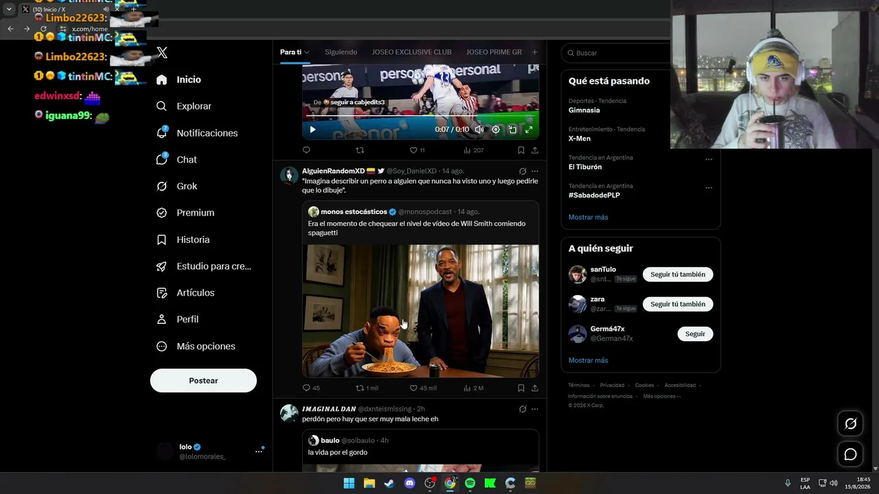The width and height of the screenshot is (879, 494).
Task: Open Chat from the sidebar
Action: [x=176, y=159]
